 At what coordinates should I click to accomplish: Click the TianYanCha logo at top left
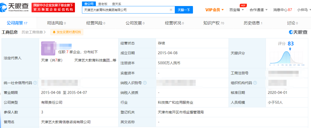(x=14, y=7)
